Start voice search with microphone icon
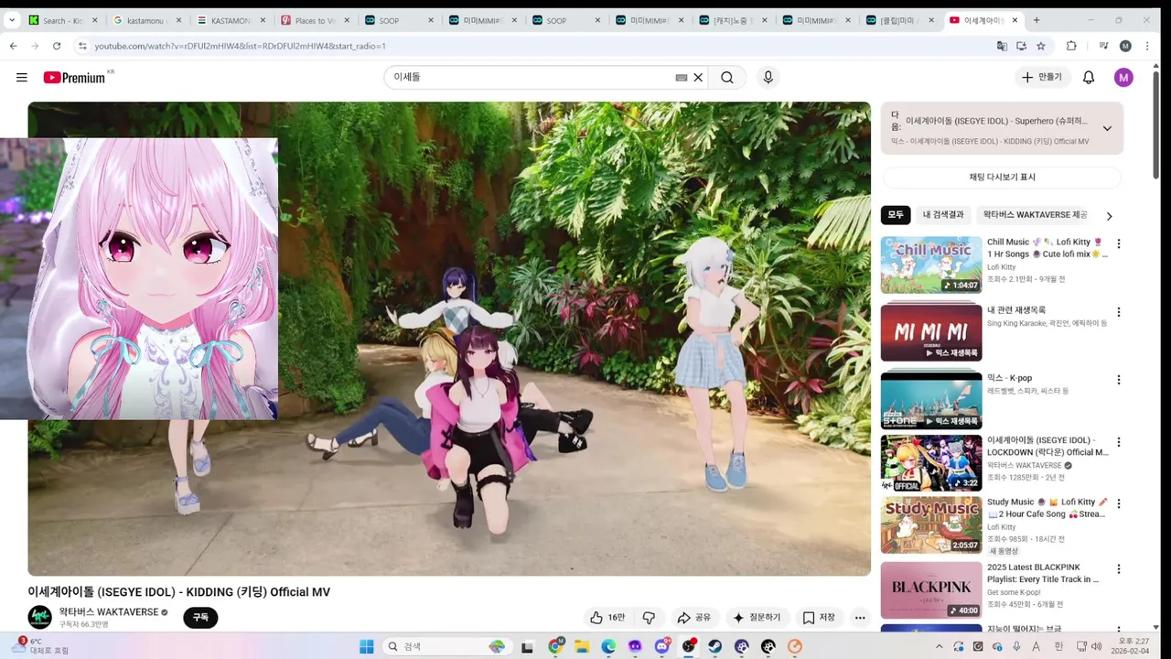The height and width of the screenshot is (659, 1171). (768, 78)
